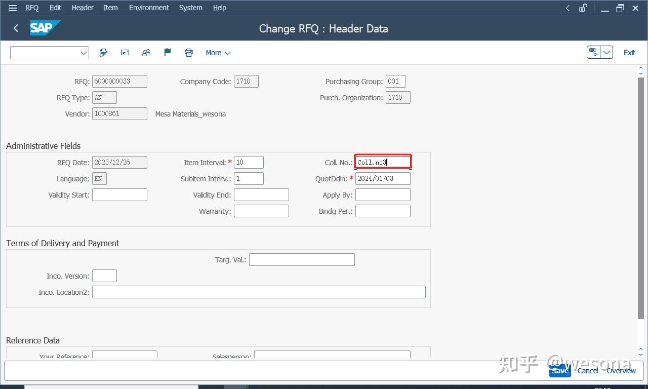The width and height of the screenshot is (648, 389).
Task: Click Exit to leave the transaction
Action: (x=629, y=52)
